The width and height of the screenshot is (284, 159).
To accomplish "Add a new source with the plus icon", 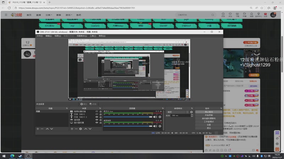I will pos(72,129).
